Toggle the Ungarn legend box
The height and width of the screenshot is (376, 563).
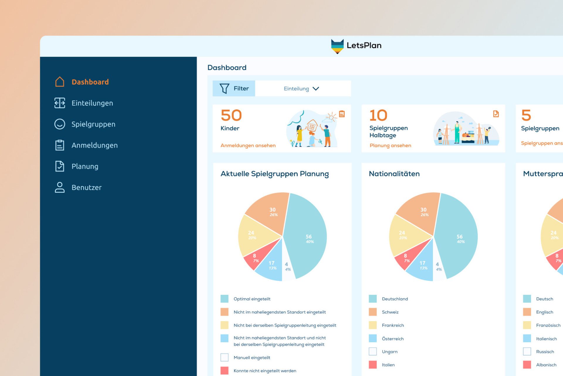pyautogui.click(x=372, y=351)
